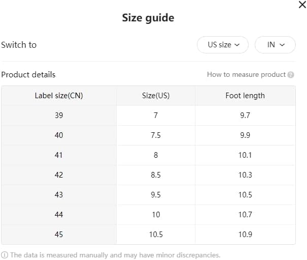Screen dimensions: 307x260
Task: Select the Foot length column header
Action: pos(245,96)
